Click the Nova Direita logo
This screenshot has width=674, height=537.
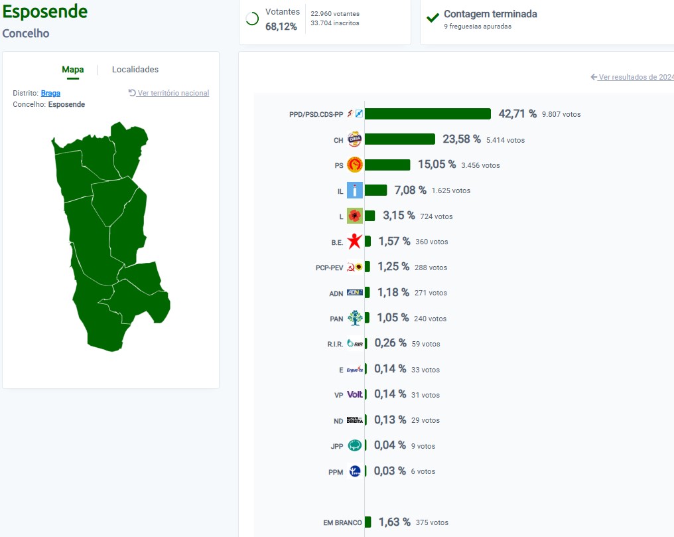pos(355,420)
